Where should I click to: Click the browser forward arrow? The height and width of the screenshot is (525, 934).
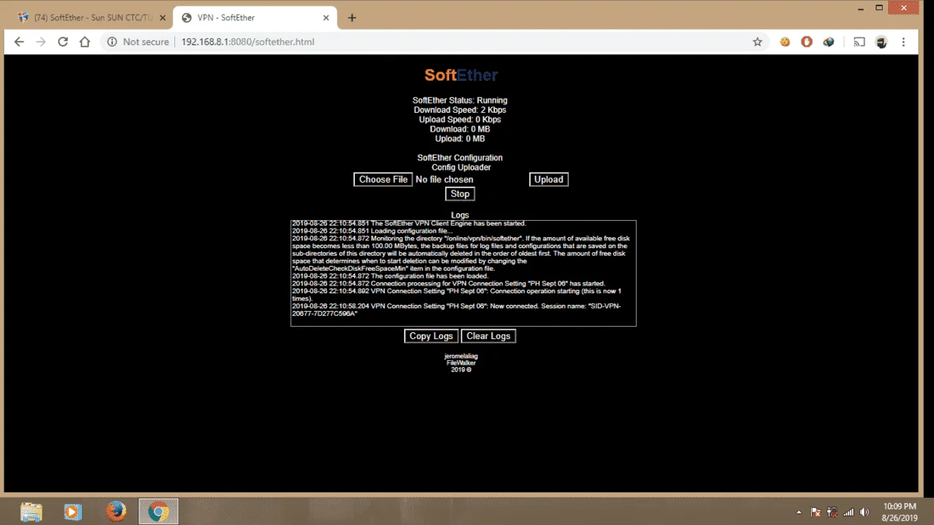[41, 42]
